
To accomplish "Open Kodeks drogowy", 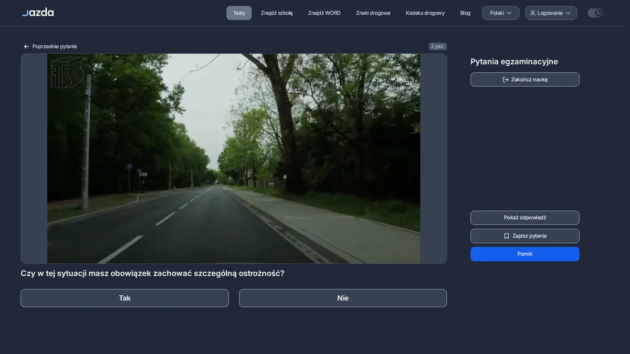I will click(425, 13).
